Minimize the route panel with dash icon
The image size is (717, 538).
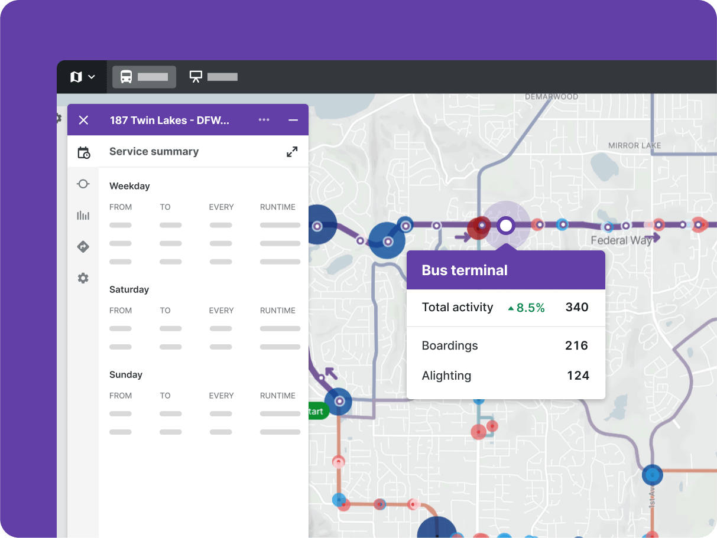click(293, 120)
